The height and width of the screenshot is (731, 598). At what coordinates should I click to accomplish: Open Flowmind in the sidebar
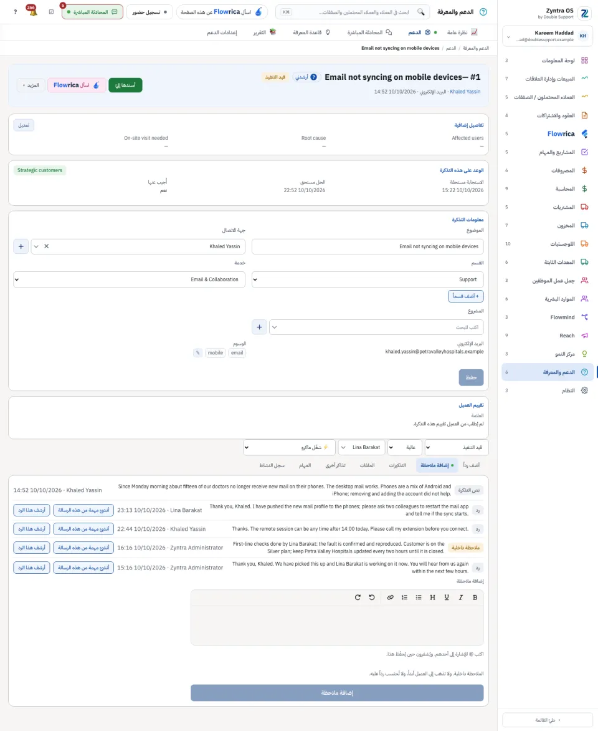point(548,317)
